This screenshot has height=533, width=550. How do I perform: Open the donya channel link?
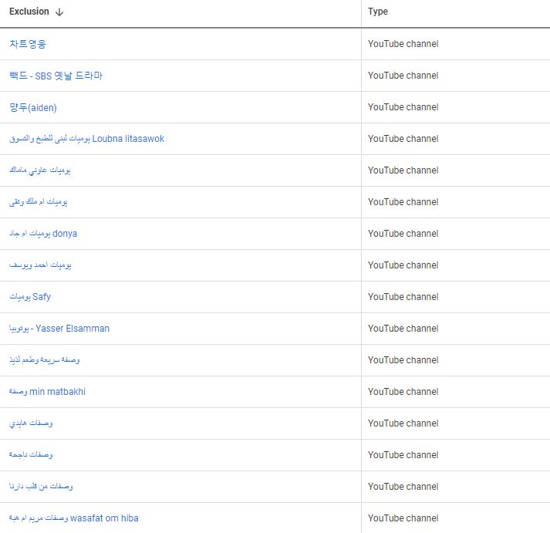pyautogui.click(x=43, y=234)
